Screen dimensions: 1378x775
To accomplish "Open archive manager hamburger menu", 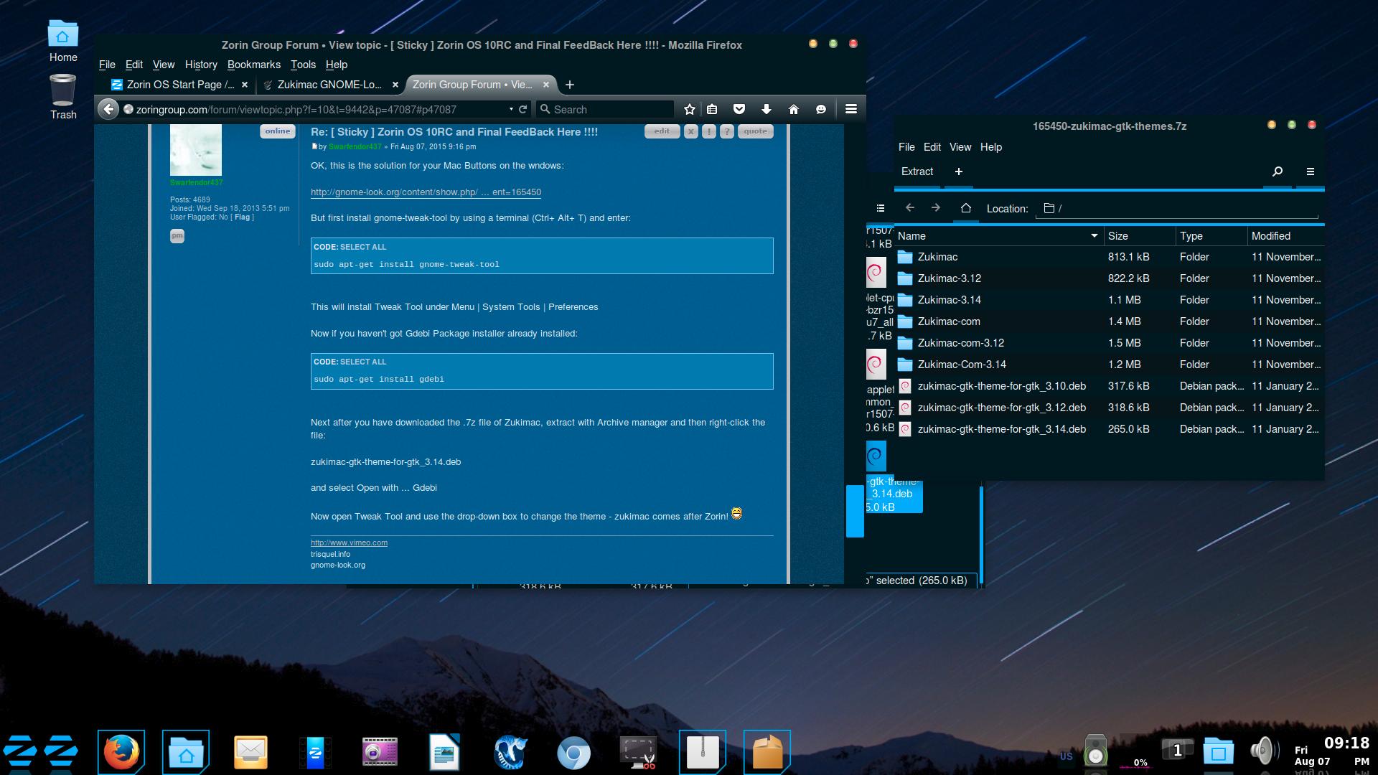I will [1311, 172].
